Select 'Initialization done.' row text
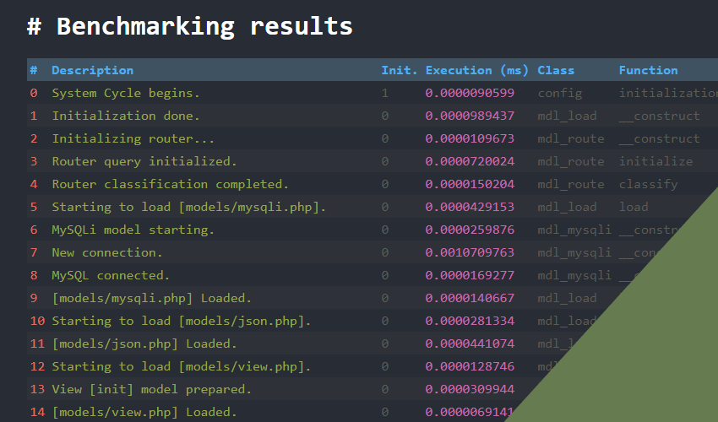 (x=126, y=116)
